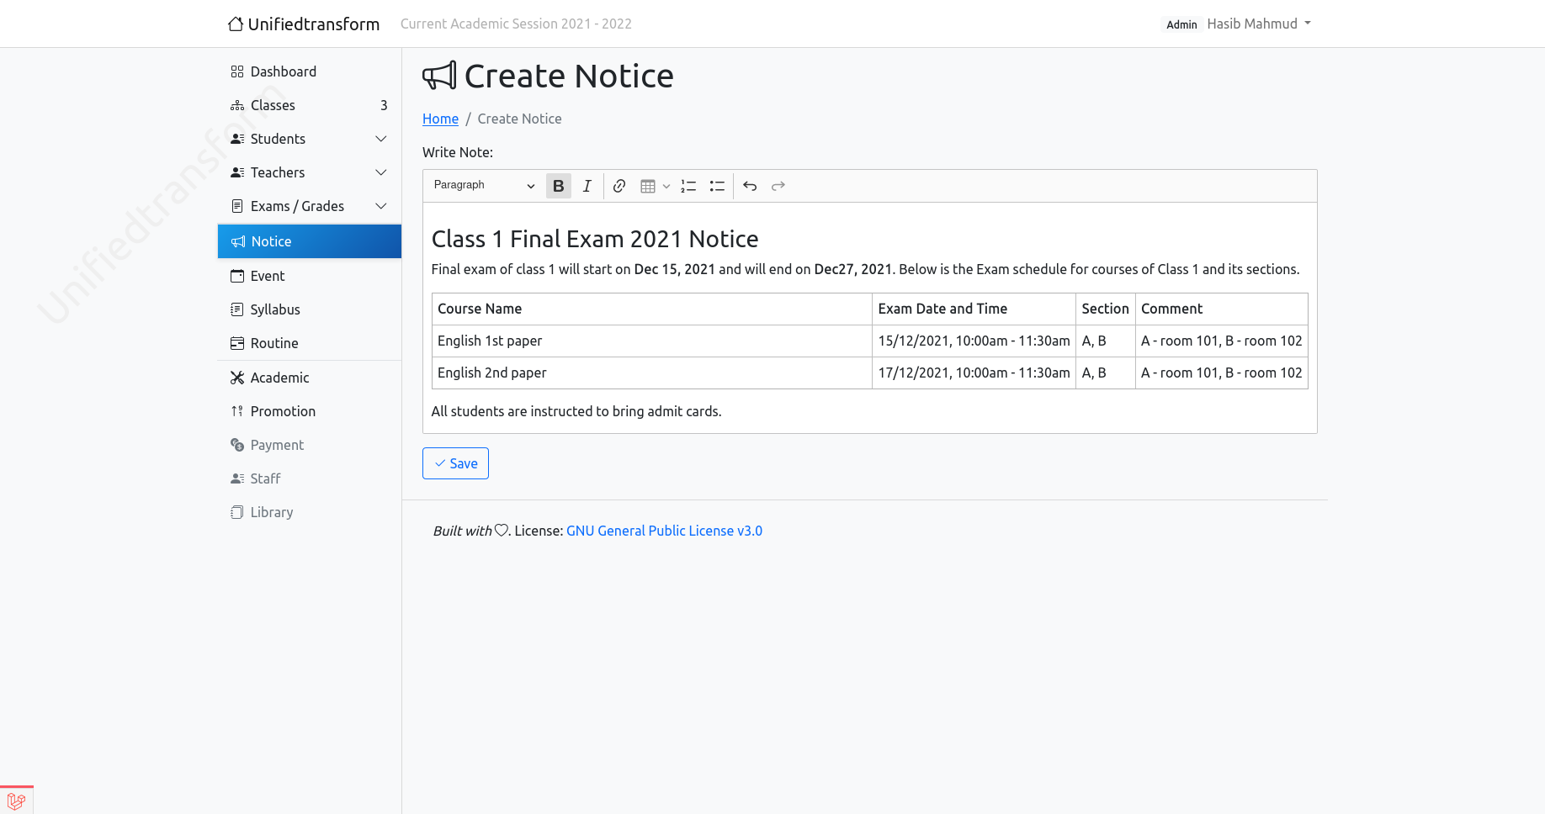Expand the Exams / Grades submenu chevron

[381, 206]
